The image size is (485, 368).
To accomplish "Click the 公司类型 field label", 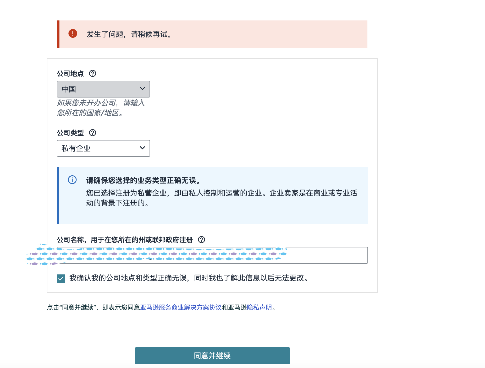I will pyautogui.click(x=70, y=133).
